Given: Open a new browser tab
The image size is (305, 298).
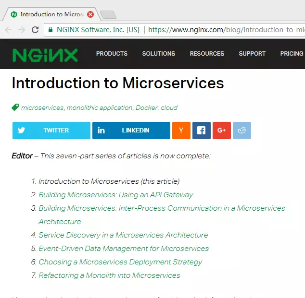Looking at the screenshot, I should (108, 15).
